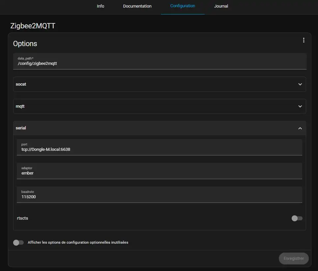Click the rtscts option label
Viewport: 318px width, 271px height.
(22, 218)
